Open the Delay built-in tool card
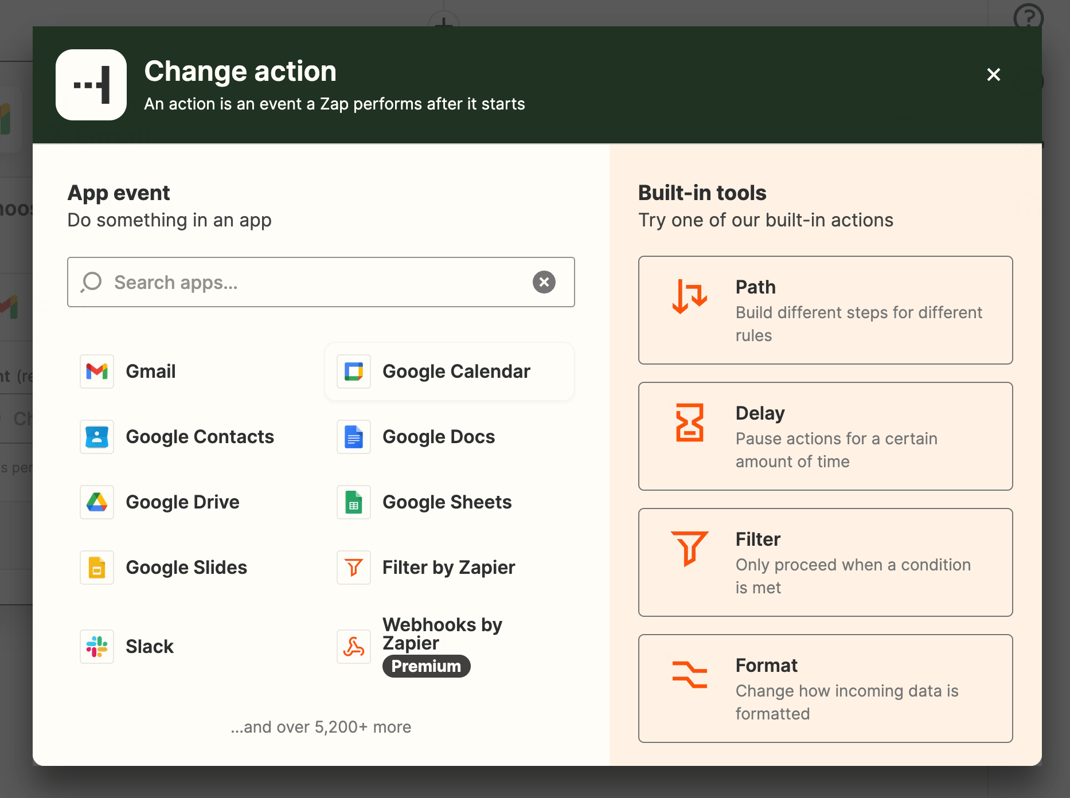The width and height of the screenshot is (1070, 798). [x=826, y=436]
